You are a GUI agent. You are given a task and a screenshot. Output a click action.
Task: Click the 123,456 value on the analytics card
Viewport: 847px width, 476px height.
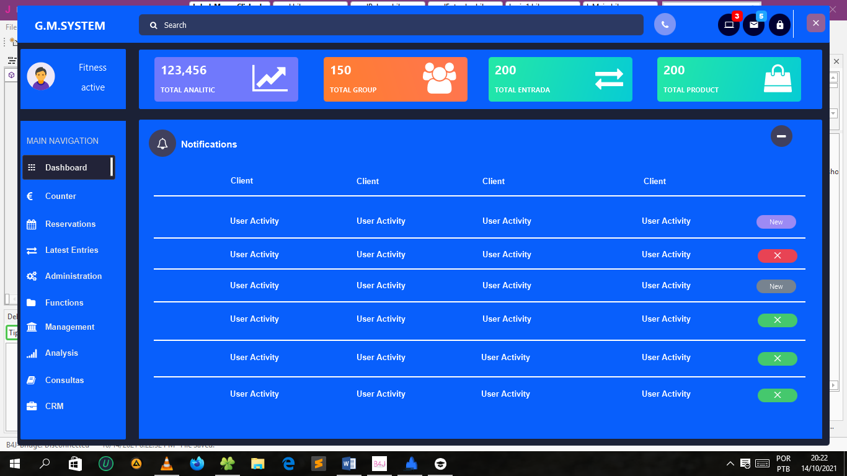click(x=184, y=71)
